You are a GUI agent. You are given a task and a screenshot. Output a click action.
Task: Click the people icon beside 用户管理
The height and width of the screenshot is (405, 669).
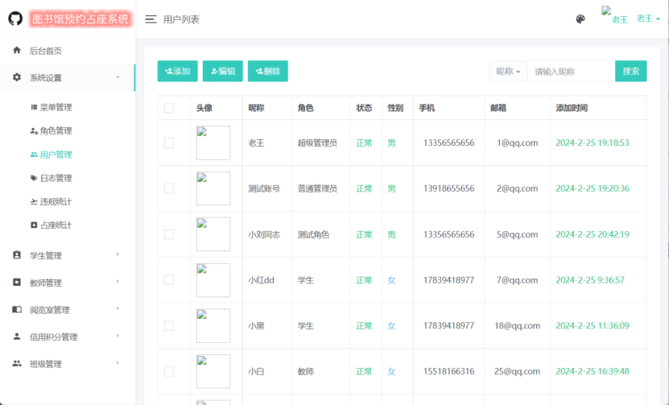click(x=34, y=155)
